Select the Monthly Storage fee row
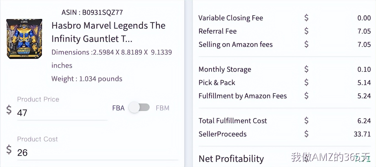 click(x=225, y=69)
